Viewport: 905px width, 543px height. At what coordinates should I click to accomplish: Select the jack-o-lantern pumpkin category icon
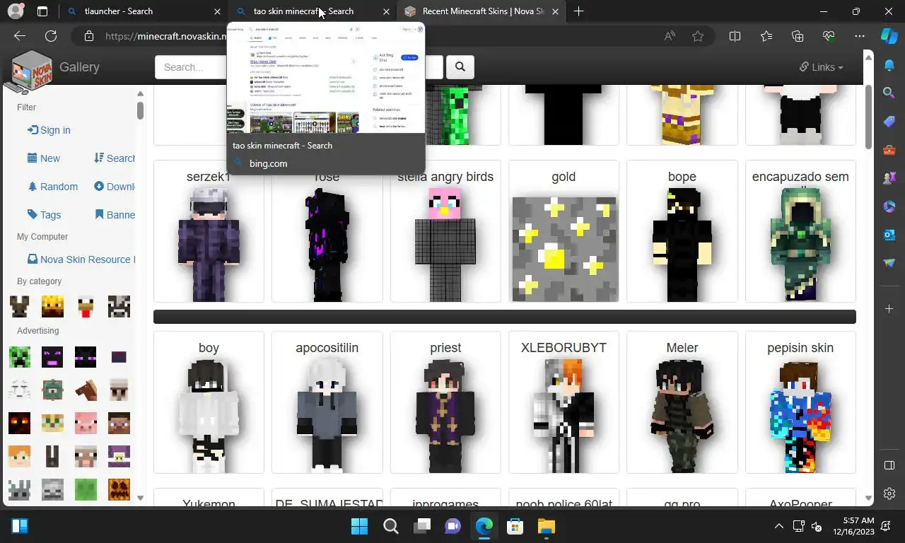click(119, 489)
